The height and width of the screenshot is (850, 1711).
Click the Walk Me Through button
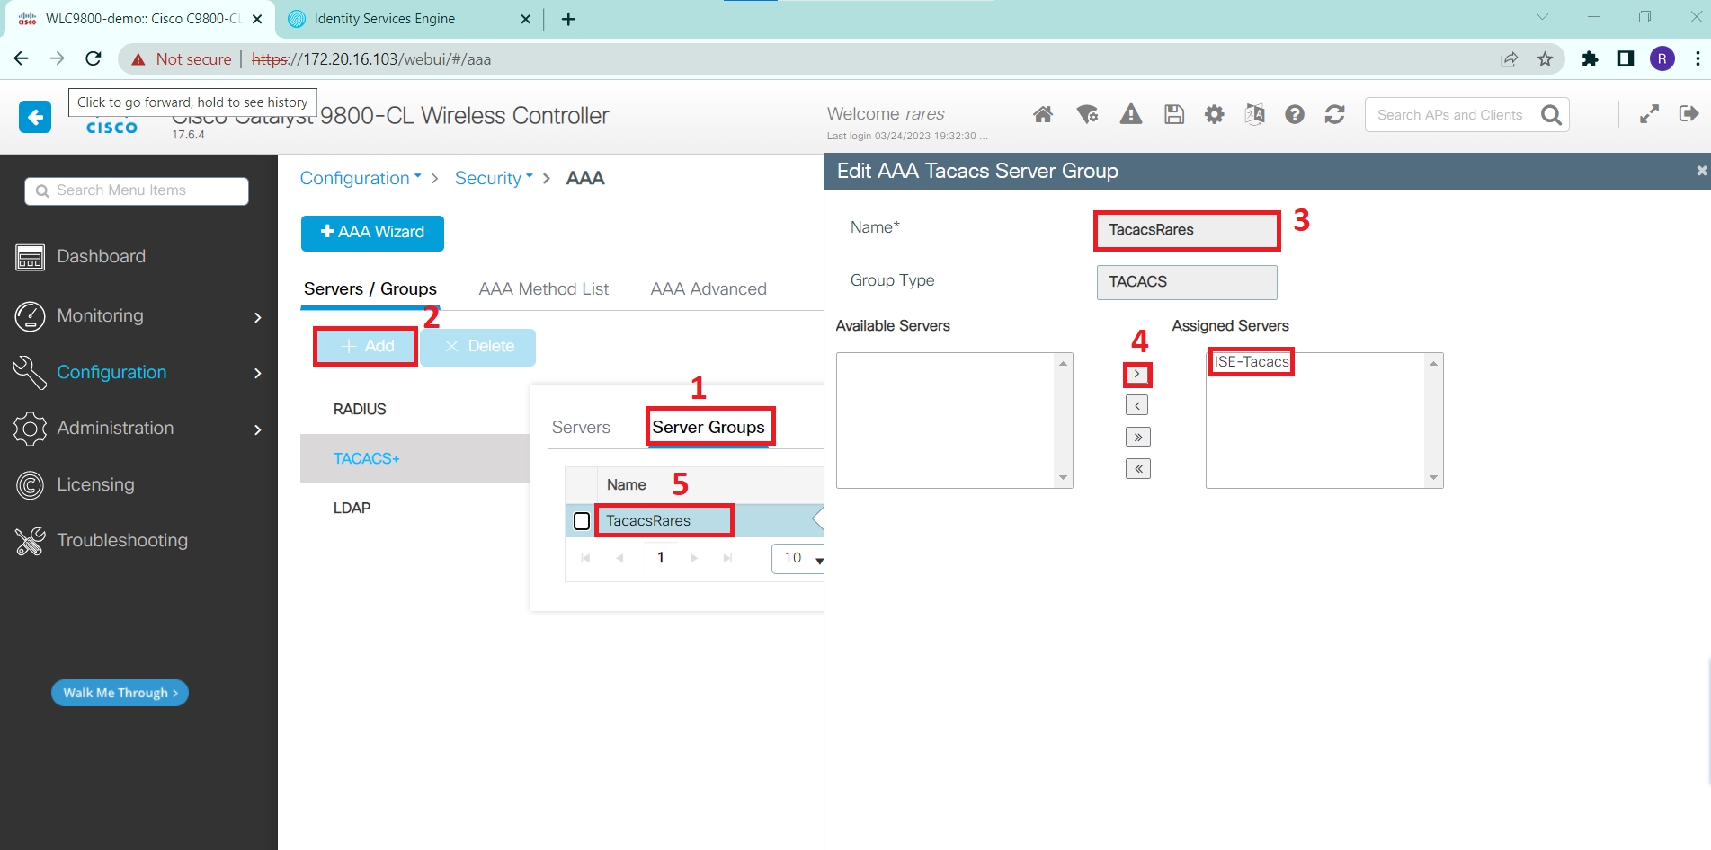pos(120,693)
